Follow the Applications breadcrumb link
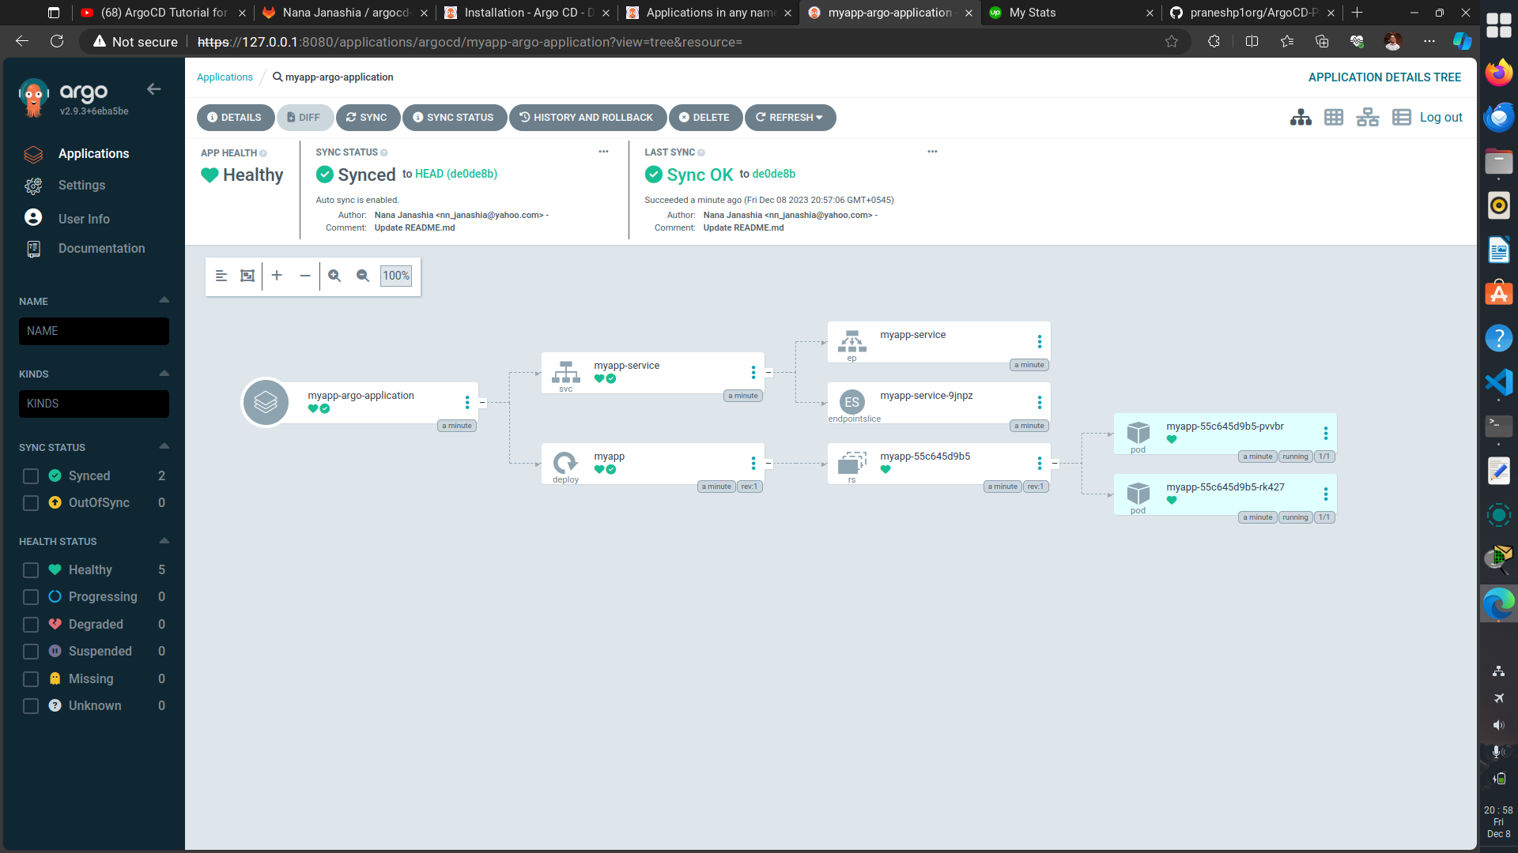The height and width of the screenshot is (853, 1518). (x=225, y=77)
